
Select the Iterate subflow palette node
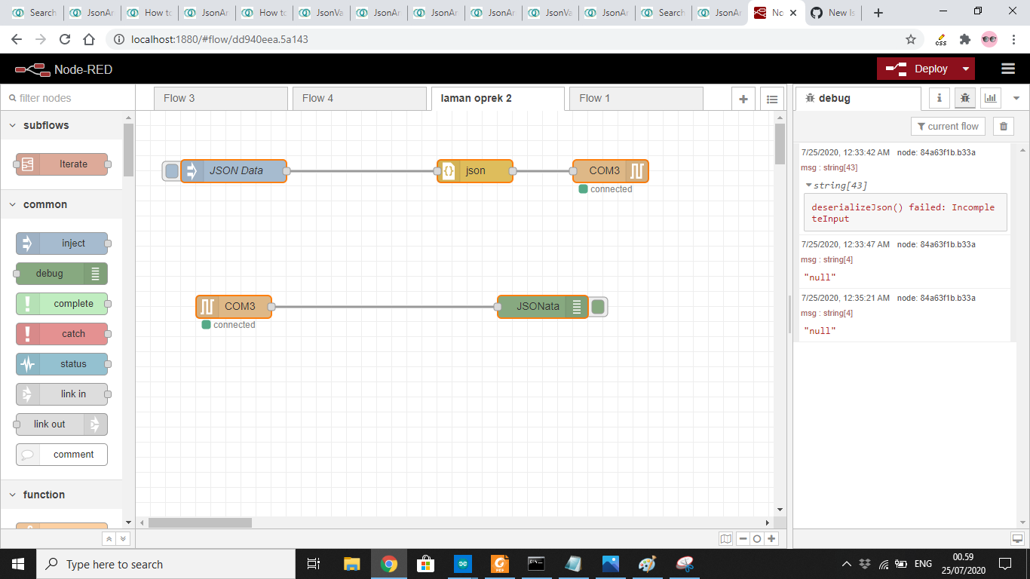tap(62, 164)
